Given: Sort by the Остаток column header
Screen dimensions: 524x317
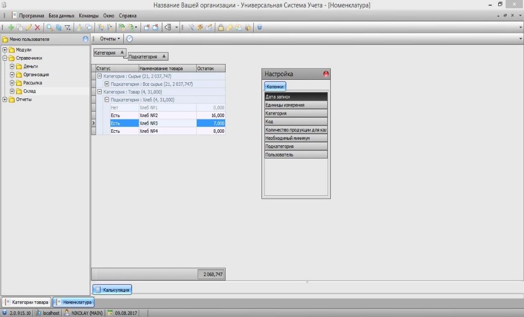Looking at the screenshot, I should point(211,69).
